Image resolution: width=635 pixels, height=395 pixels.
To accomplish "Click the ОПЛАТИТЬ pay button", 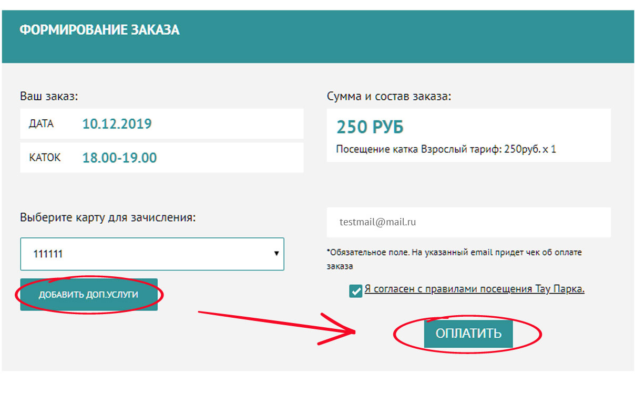I will click(468, 334).
